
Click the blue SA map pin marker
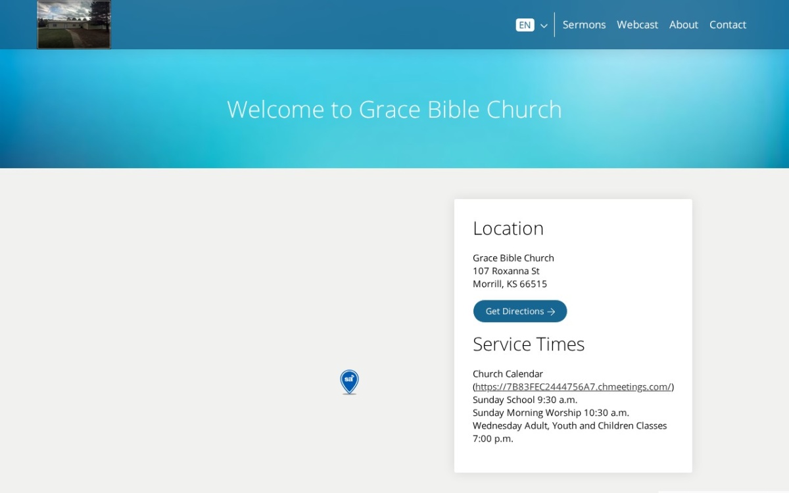point(349,381)
